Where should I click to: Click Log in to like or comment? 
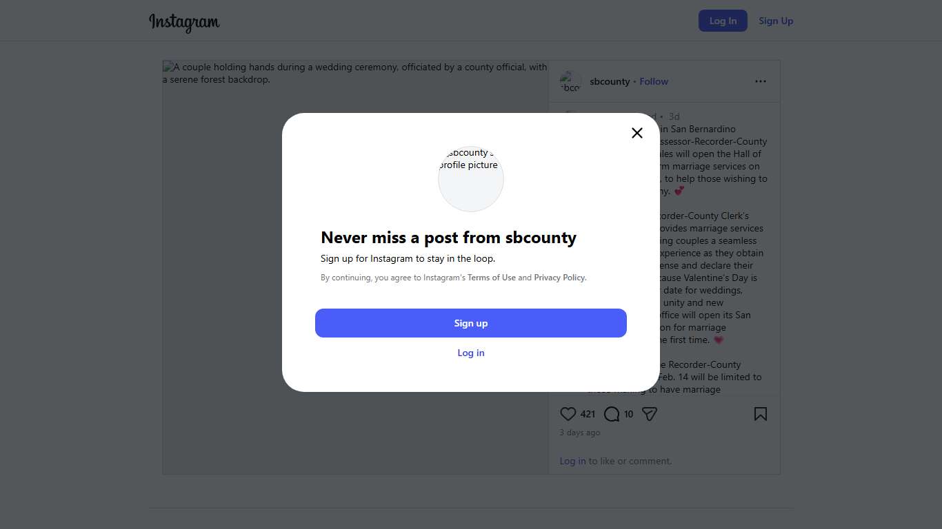572,461
